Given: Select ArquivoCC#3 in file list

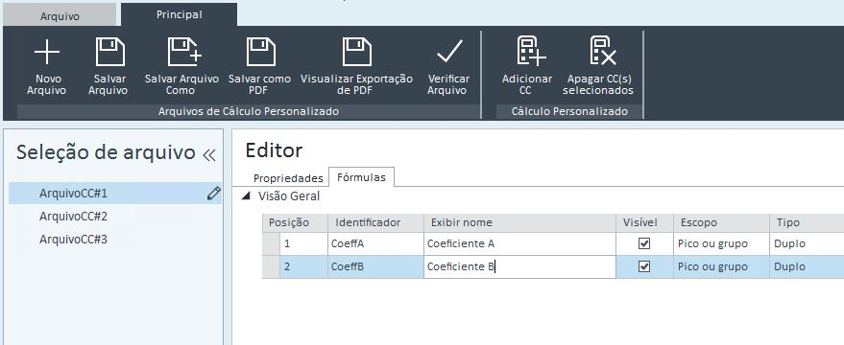Looking at the screenshot, I should tap(73, 240).
